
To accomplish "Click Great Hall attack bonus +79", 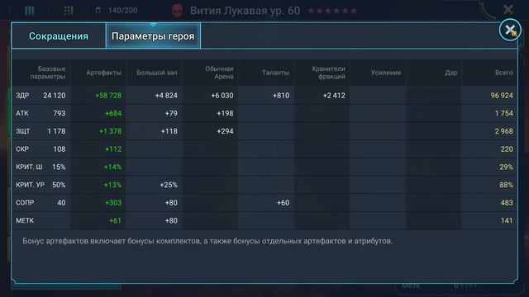I will (171, 114).
